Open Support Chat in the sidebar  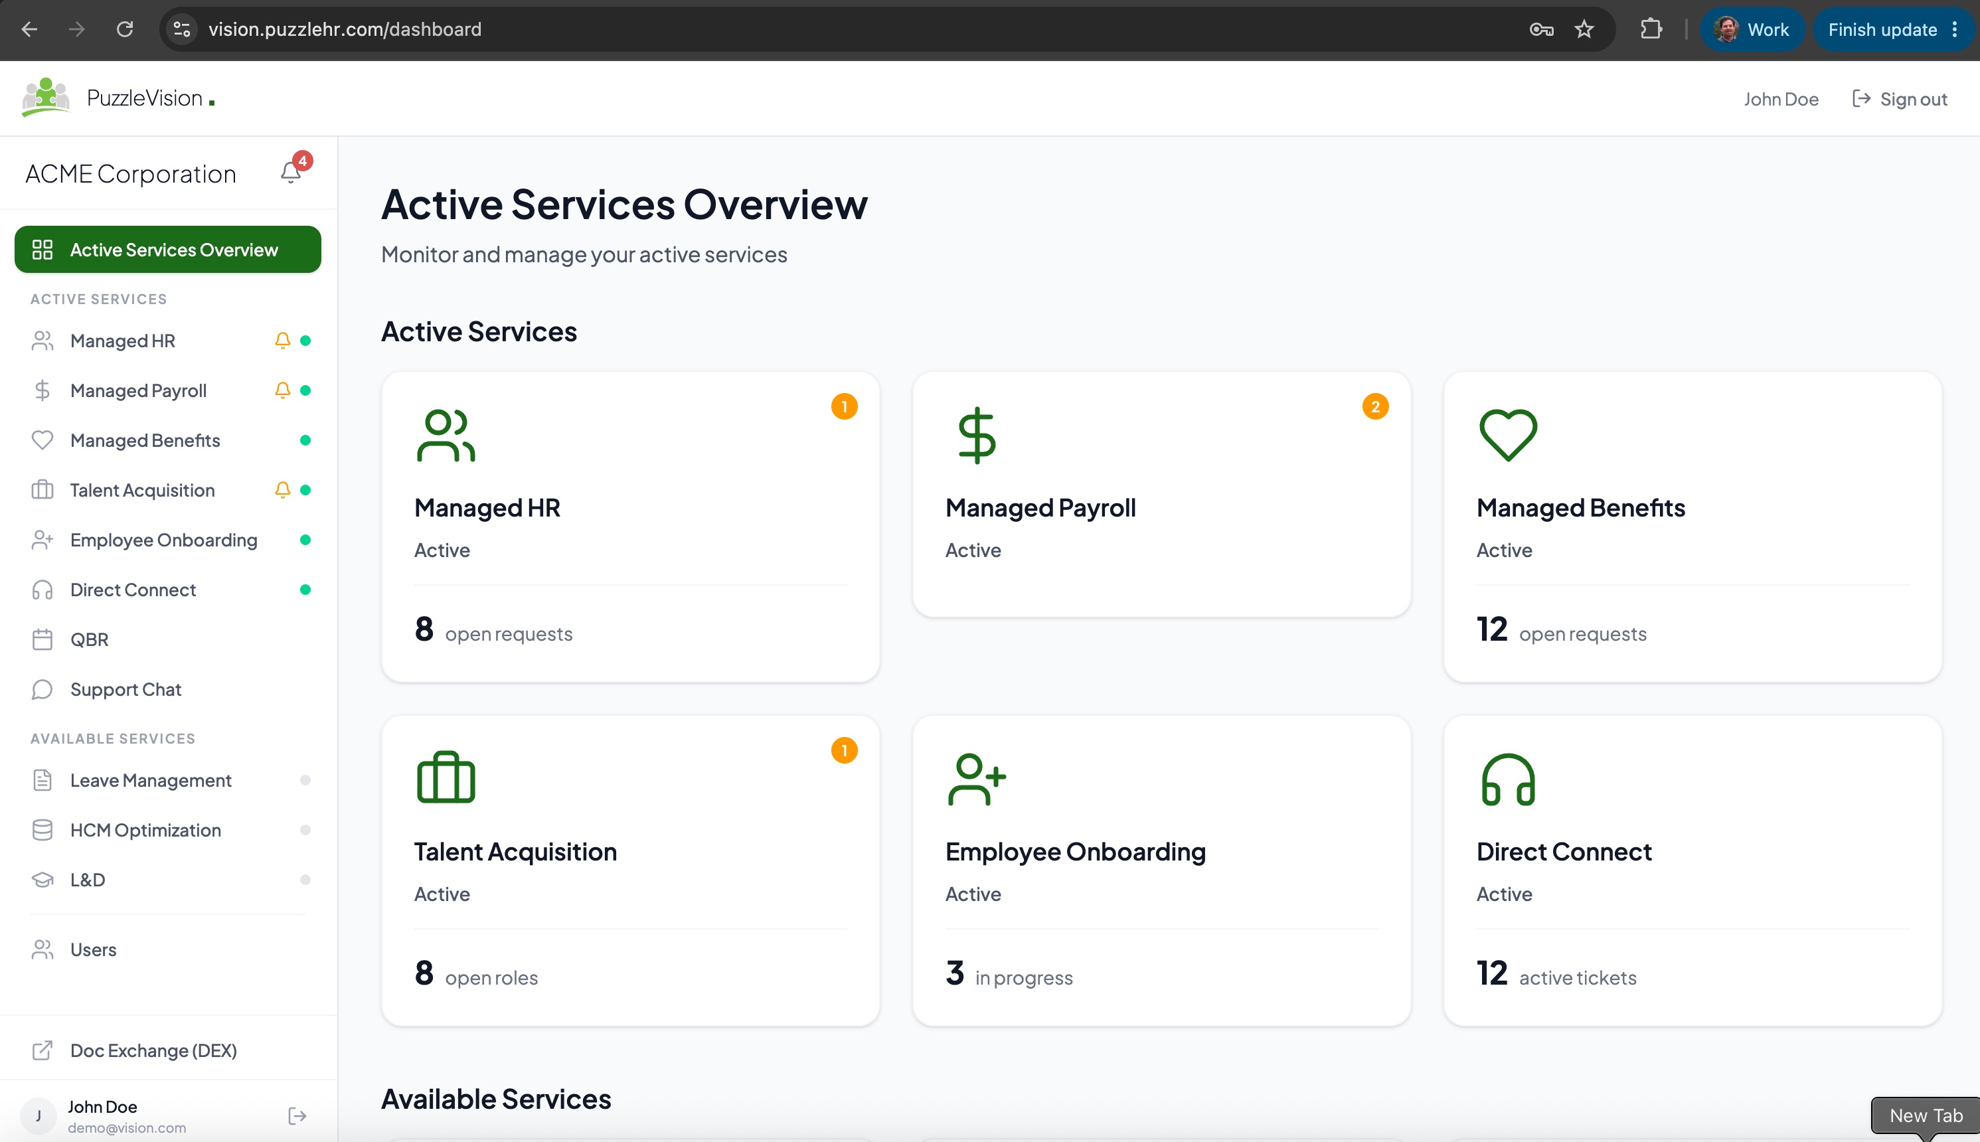[x=168, y=689]
